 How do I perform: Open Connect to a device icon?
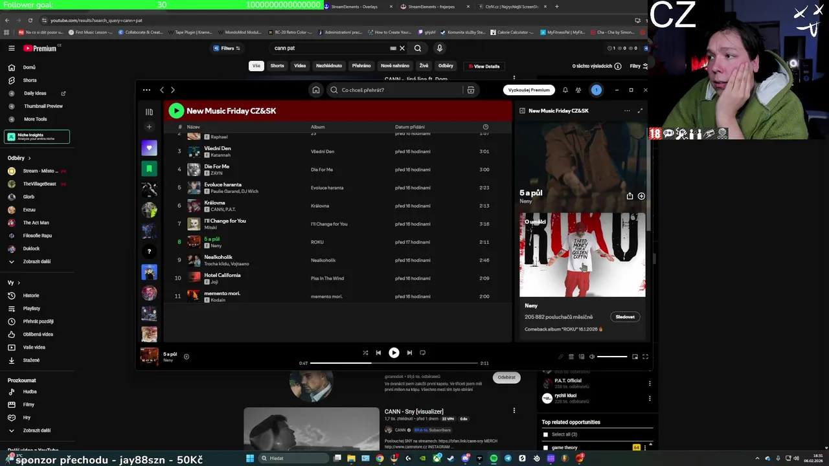click(582, 357)
